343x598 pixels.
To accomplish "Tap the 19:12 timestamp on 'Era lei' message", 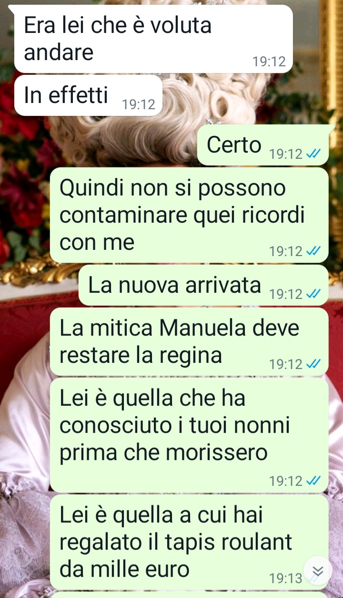I will click(269, 62).
